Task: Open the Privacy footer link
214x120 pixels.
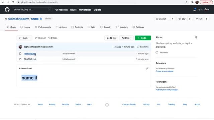Action: (52, 104)
